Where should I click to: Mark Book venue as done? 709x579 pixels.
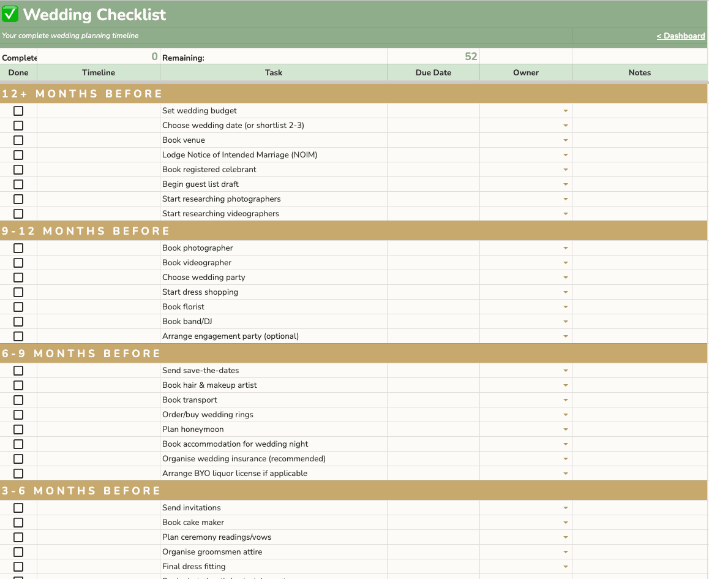pos(18,140)
